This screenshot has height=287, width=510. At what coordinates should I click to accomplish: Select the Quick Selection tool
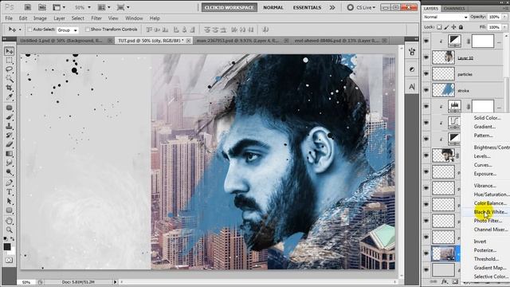point(9,78)
